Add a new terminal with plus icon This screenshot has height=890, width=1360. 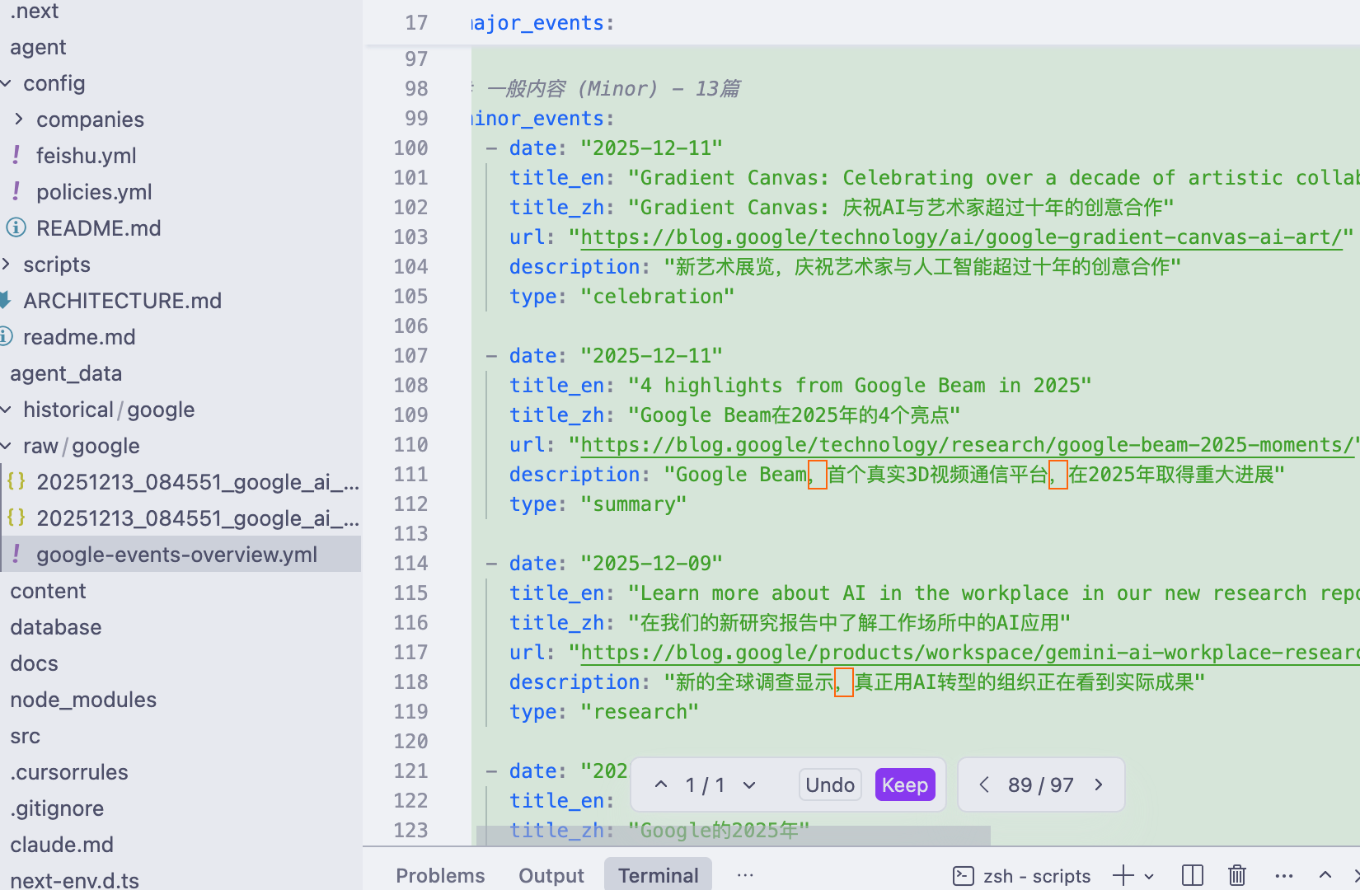1123,875
